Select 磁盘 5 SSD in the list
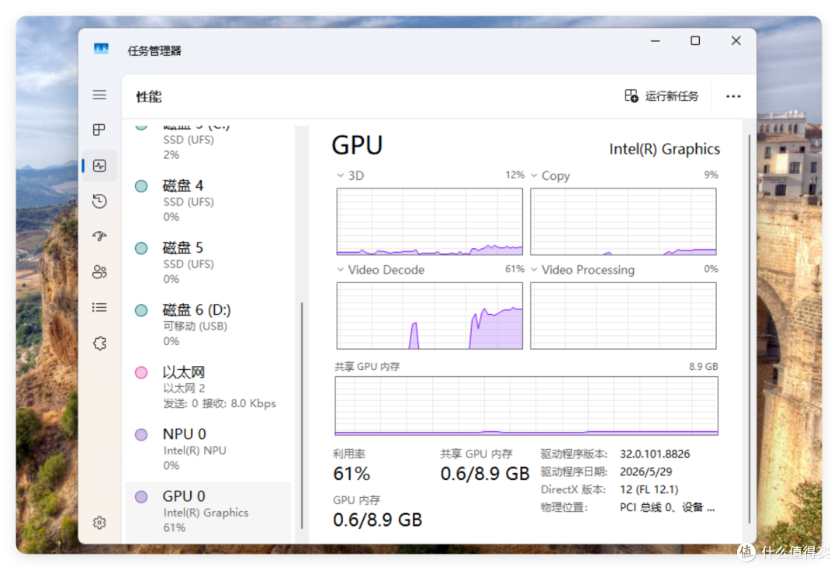Image resolution: width=838 pixels, height=570 pixels. [x=209, y=263]
